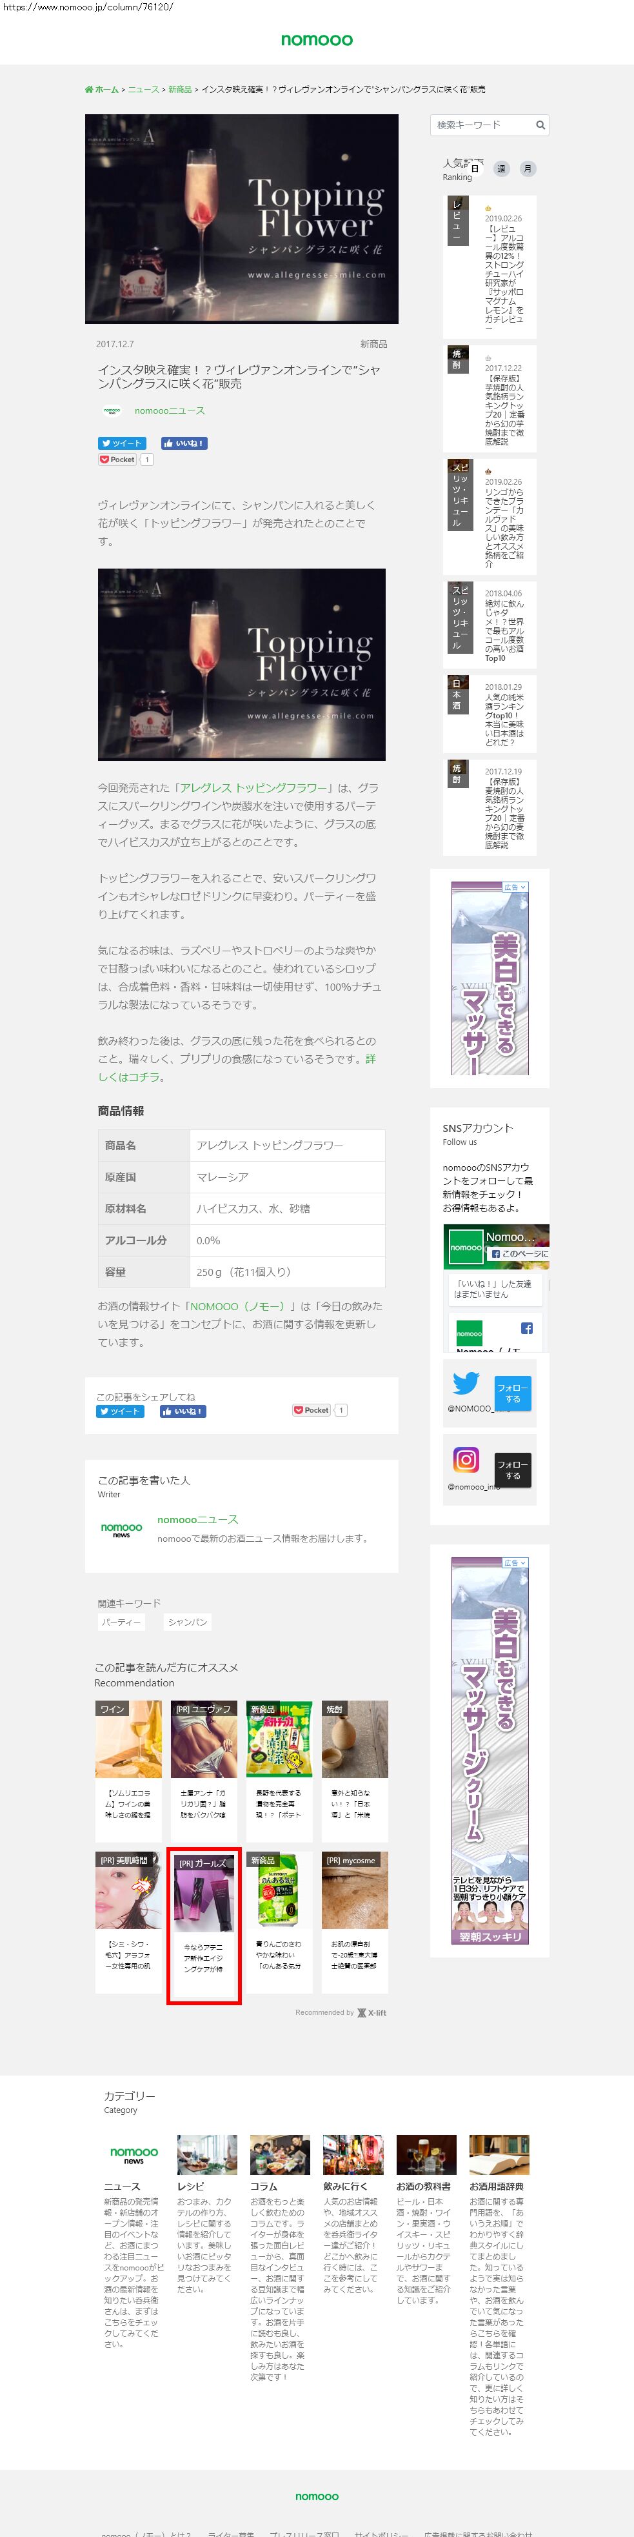634x2537 pixels.
Task: Click the ツイート button under この記事をシェアしてね
Action: point(120,1410)
